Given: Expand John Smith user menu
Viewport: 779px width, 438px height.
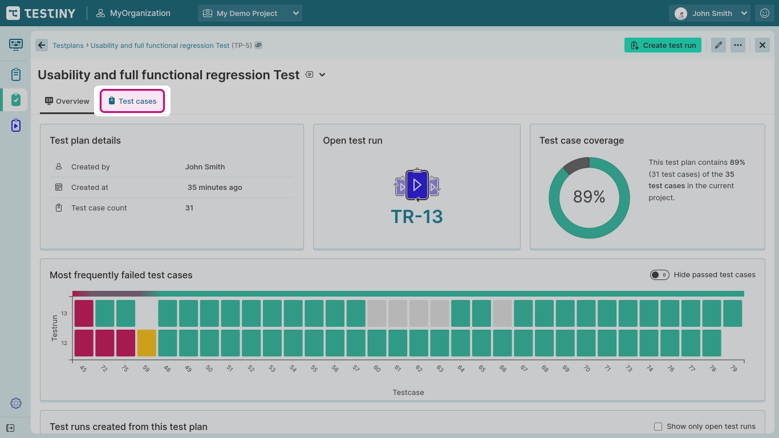Looking at the screenshot, I should tap(744, 13).
